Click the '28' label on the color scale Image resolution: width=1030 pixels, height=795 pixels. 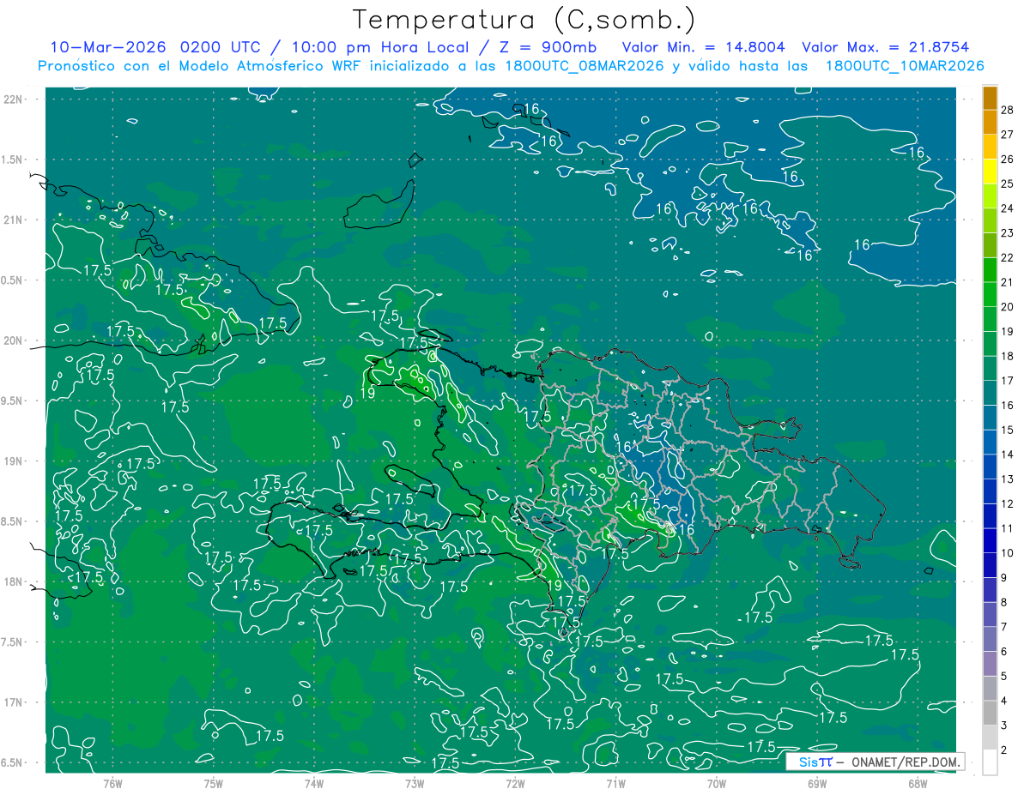1008,109
